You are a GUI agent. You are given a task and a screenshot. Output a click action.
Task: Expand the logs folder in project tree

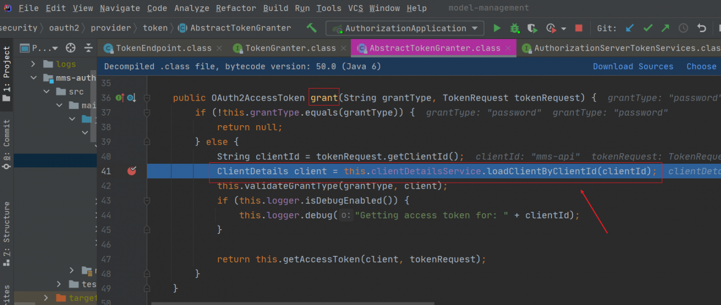[x=34, y=64]
